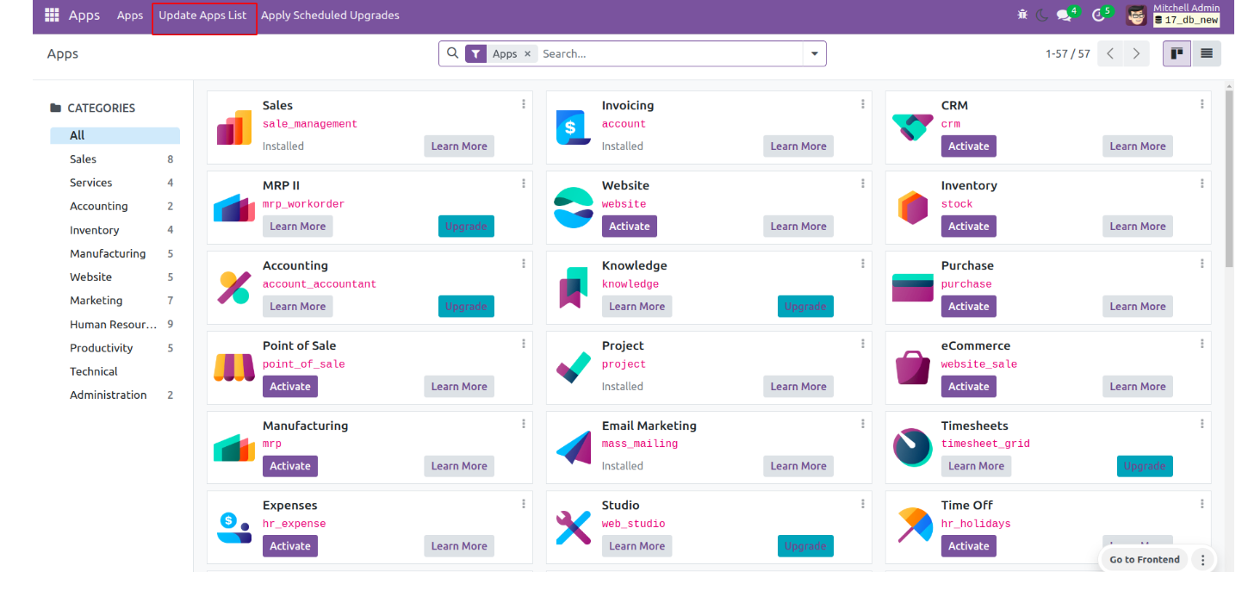Switch to list view

click(x=1207, y=53)
